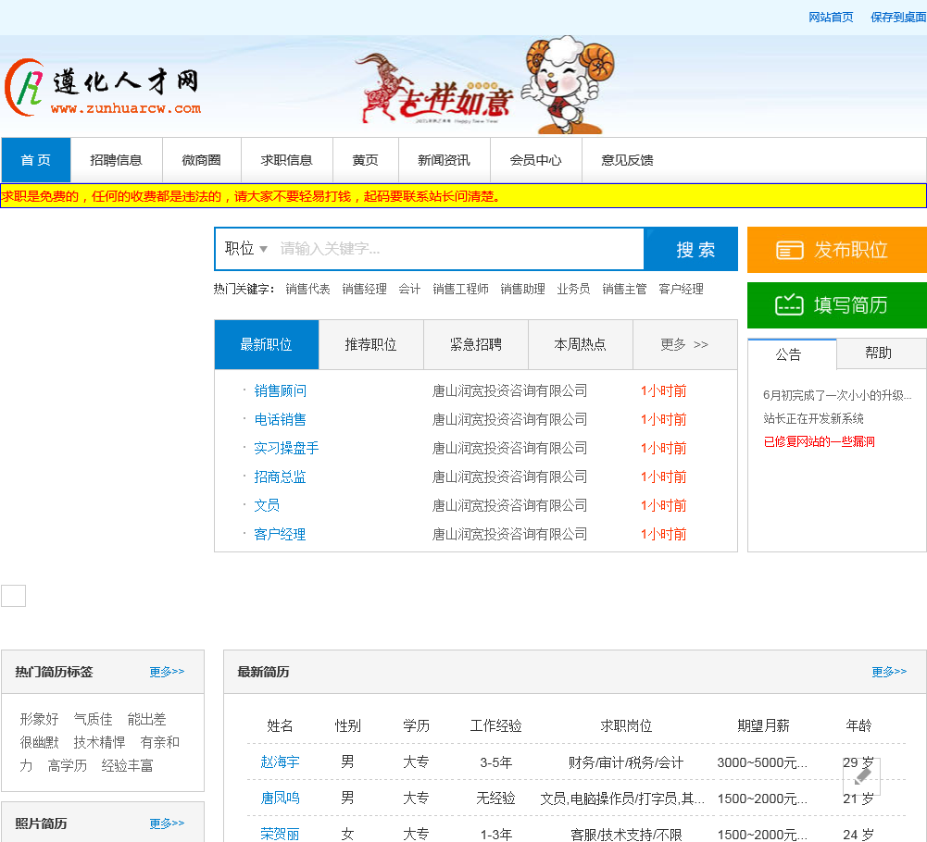Open 网站首页 link at top
Viewport: 927px width, 842px height.
(831, 18)
